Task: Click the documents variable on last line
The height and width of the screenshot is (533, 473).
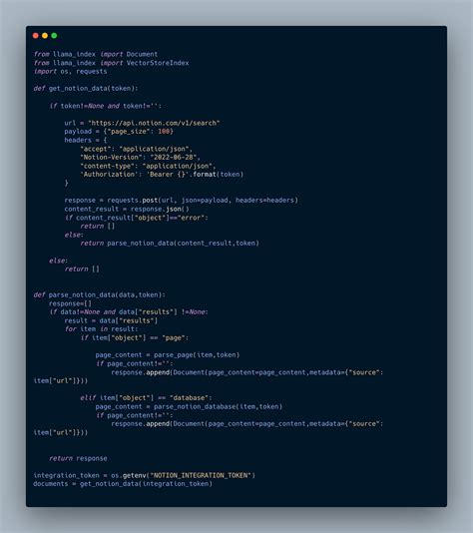Action: coord(51,484)
